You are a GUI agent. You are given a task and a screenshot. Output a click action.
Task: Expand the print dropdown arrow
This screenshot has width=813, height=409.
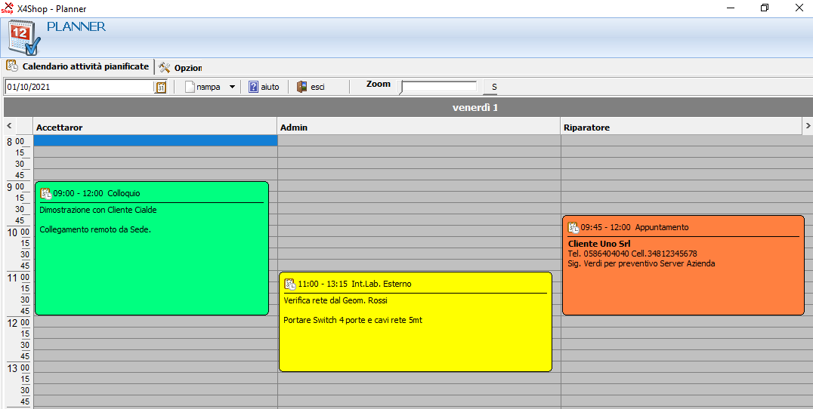tap(232, 87)
